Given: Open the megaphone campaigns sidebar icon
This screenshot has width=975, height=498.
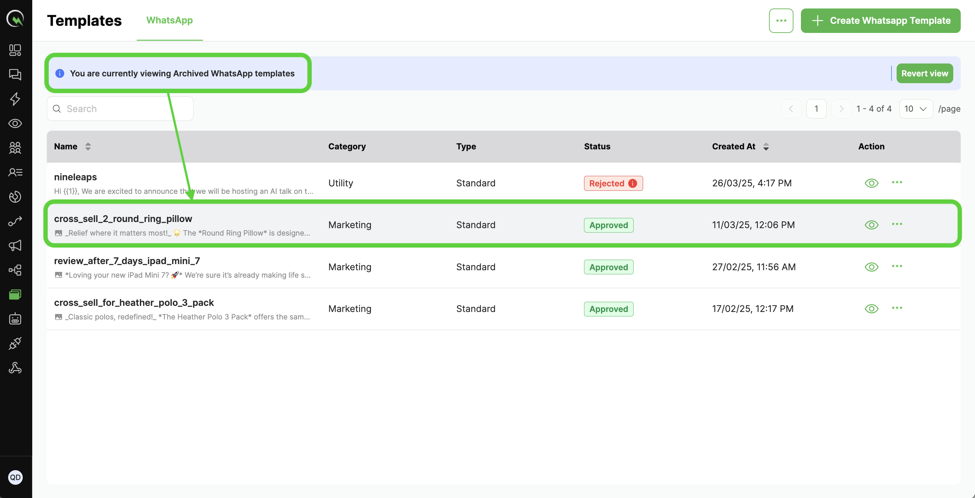Looking at the screenshot, I should [x=15, y=245].
